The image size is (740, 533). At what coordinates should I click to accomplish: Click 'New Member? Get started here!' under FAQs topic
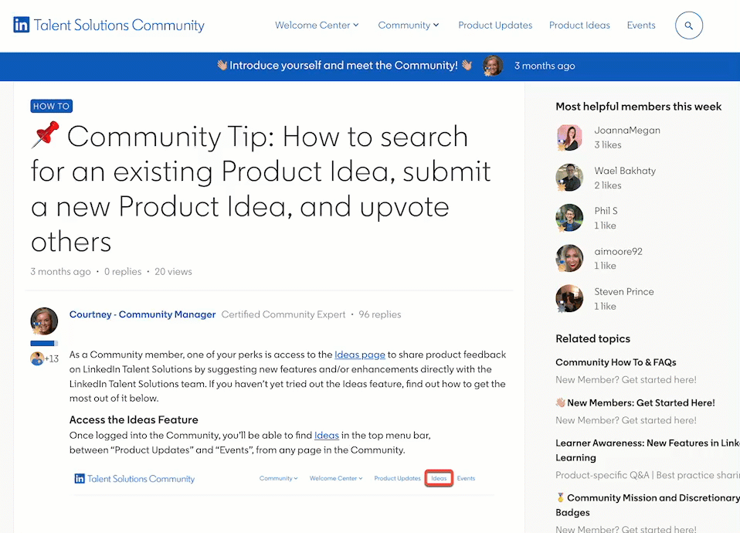pyautogui.click(x=626, y=379)
